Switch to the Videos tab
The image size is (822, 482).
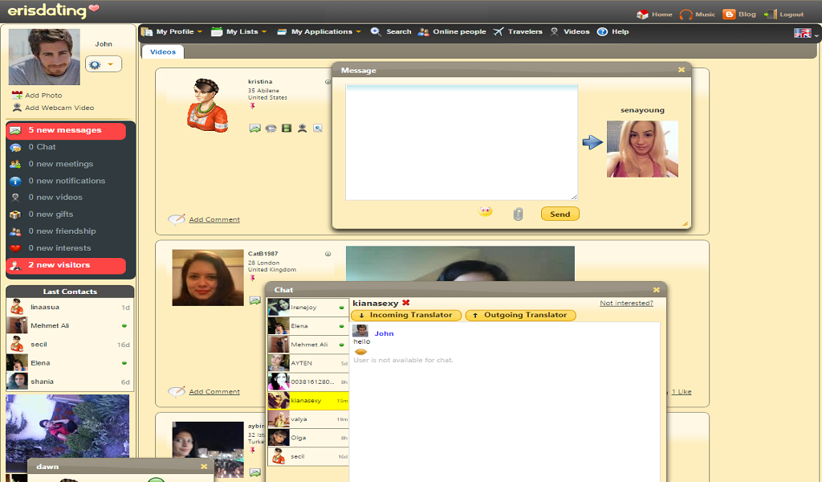(162, 52)
